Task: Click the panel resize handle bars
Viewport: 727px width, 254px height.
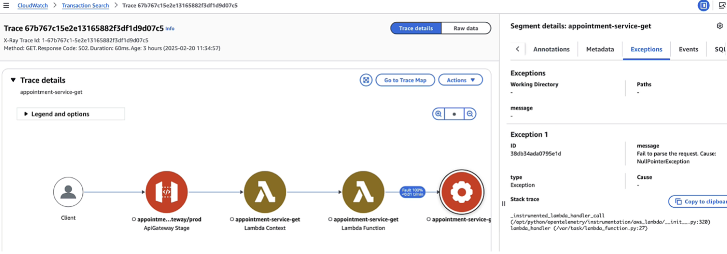Action: pos(504,204)
